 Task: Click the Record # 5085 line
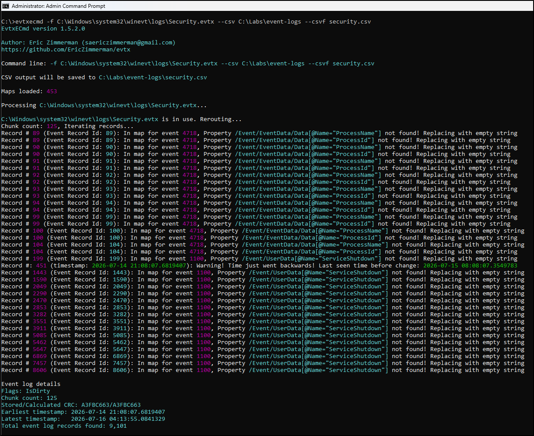coord(263,335)
